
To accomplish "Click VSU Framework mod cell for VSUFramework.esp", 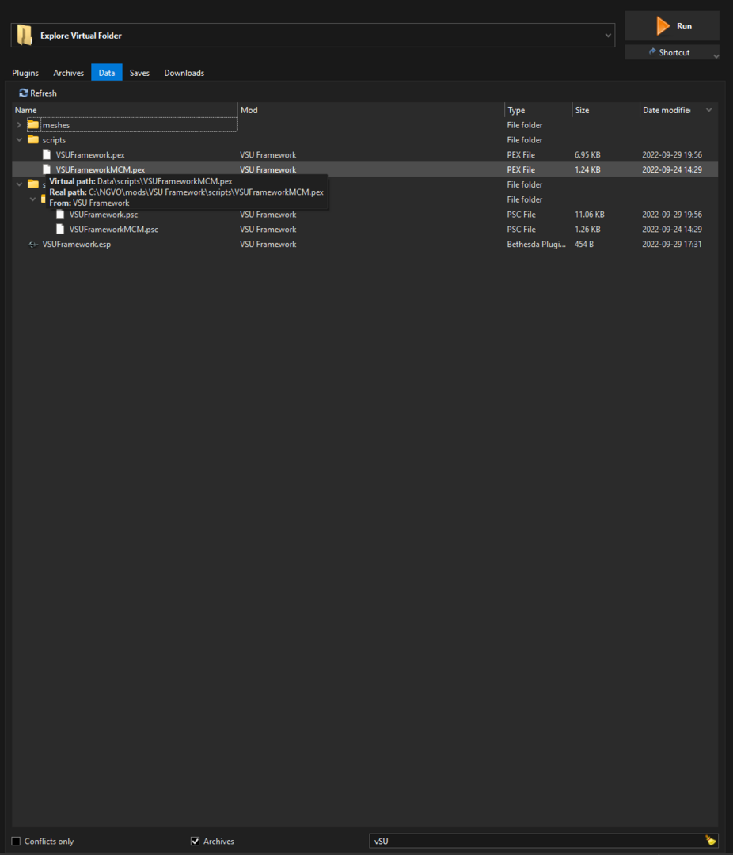I will [x=268, y=245].
